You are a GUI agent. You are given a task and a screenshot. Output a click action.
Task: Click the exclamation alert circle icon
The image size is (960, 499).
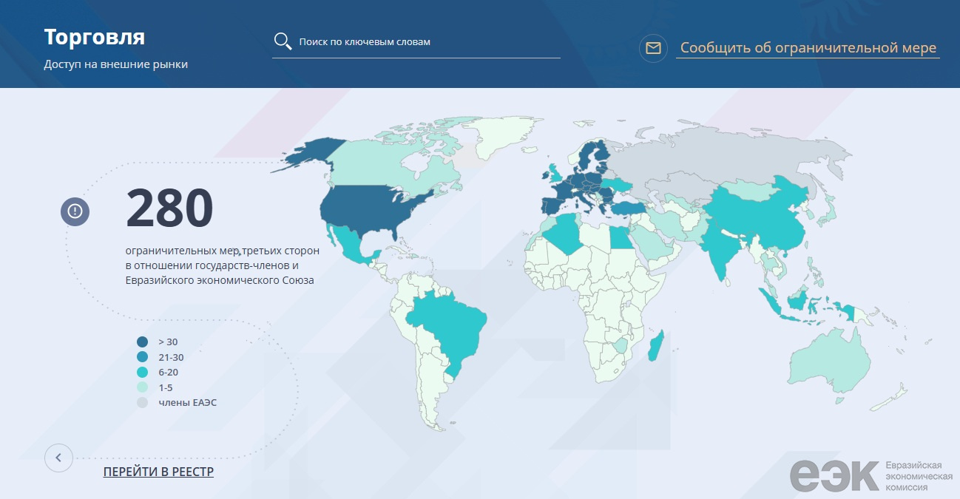75,211
